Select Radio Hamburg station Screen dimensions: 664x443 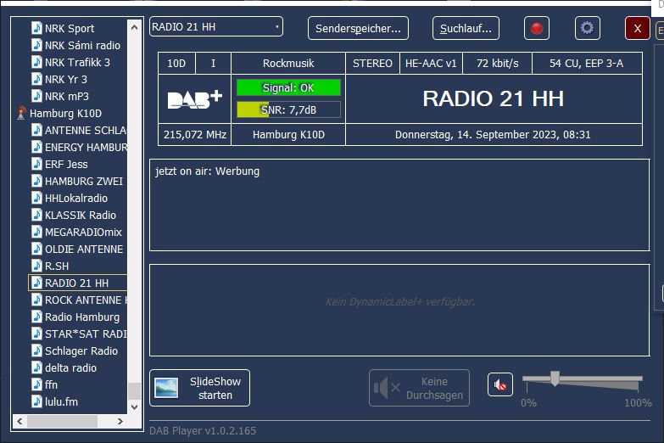pyautogui.click(x=82, y=317)
